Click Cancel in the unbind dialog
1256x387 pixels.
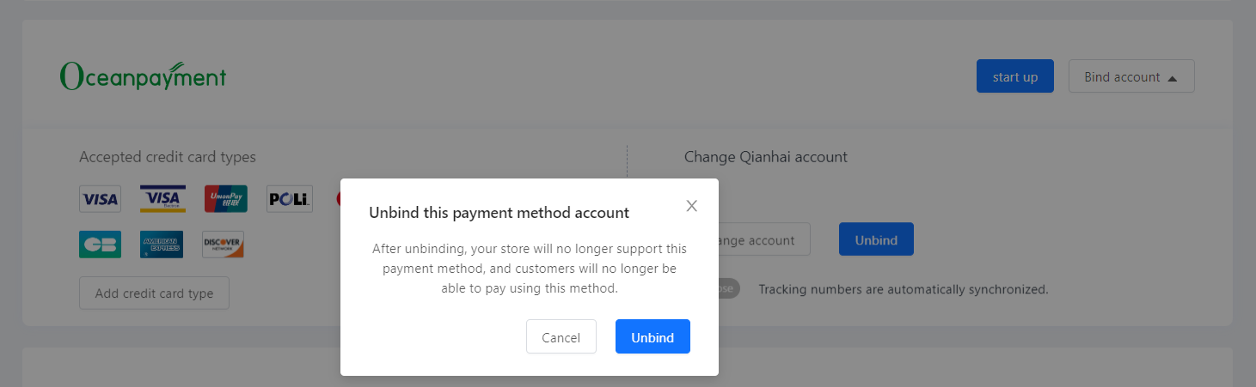[561, 336]
